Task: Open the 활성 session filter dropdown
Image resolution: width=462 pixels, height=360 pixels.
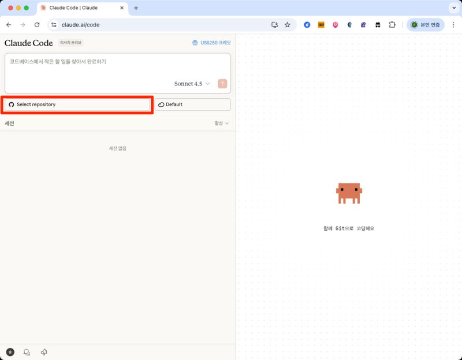Action: (x=221, y=123)
